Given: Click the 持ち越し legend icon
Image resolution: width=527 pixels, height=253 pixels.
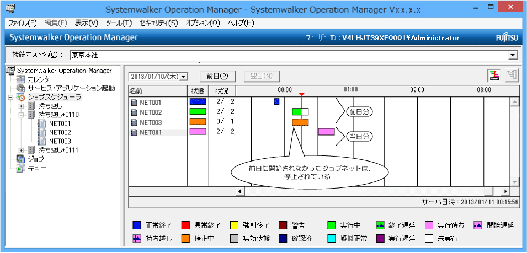Looking at the screenshot, I should pyautogui.click(x=137, y=239).
